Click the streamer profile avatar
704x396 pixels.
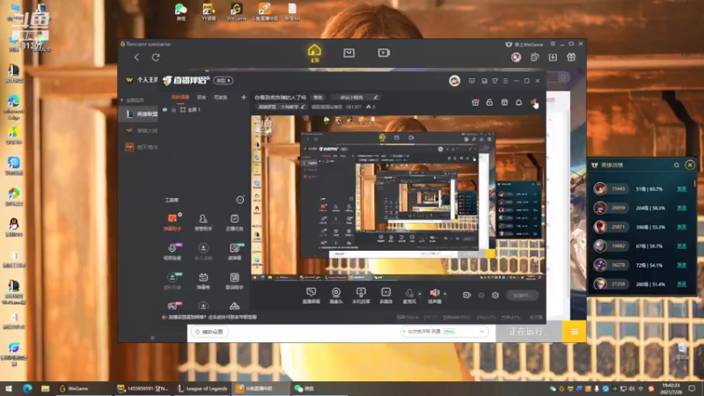[454, 81]
